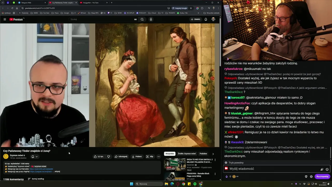Click the Rozmawiaj chat send button

[x=322, y=176]
